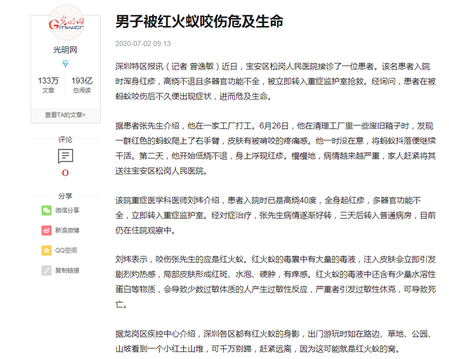This screenshot has width=449, height=359.
Task: Click the blue diamond verification badge
Action: pos(65,63)
